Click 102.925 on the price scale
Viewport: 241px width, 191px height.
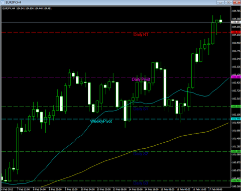236,83
